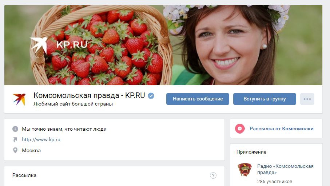Click the Рассылка section heading

tap(24, 175)
